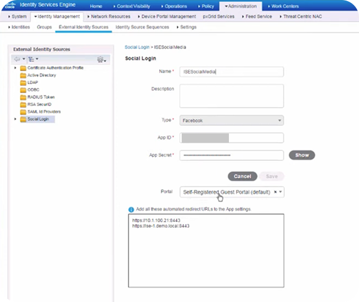Open the Settings tab
This screenshot has width=359, height=302.
(187, 27)
